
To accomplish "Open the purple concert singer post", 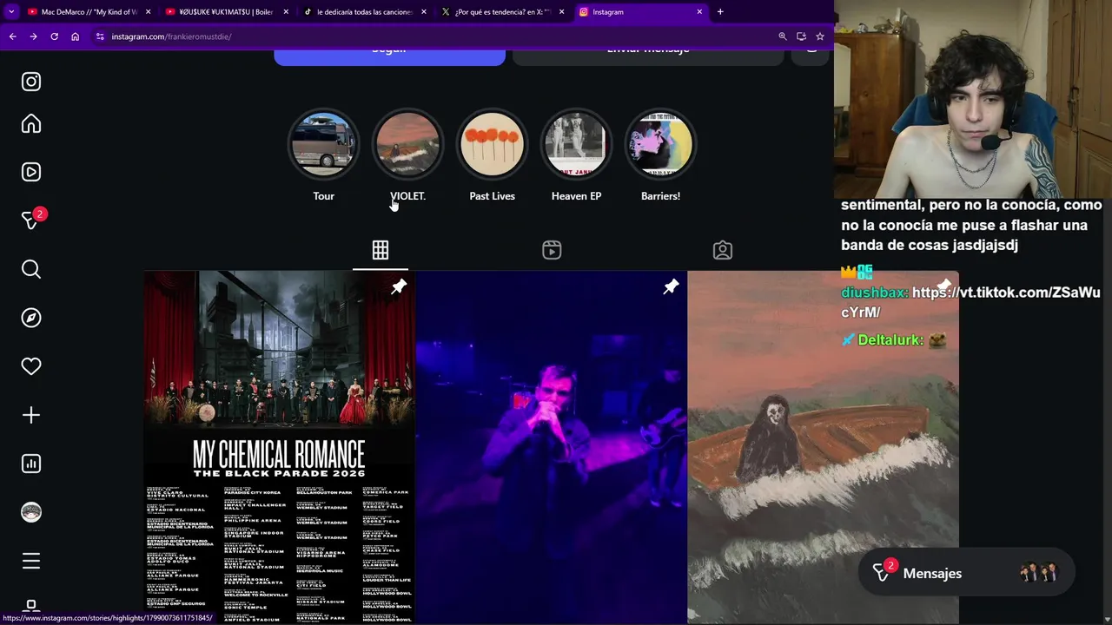I will (551, 447).
